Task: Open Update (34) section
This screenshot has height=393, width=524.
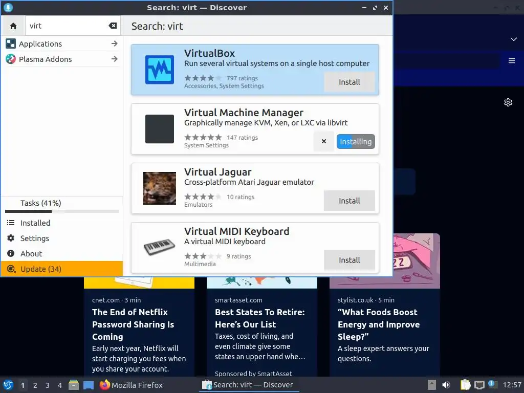Action: click(x=62, y=269)
